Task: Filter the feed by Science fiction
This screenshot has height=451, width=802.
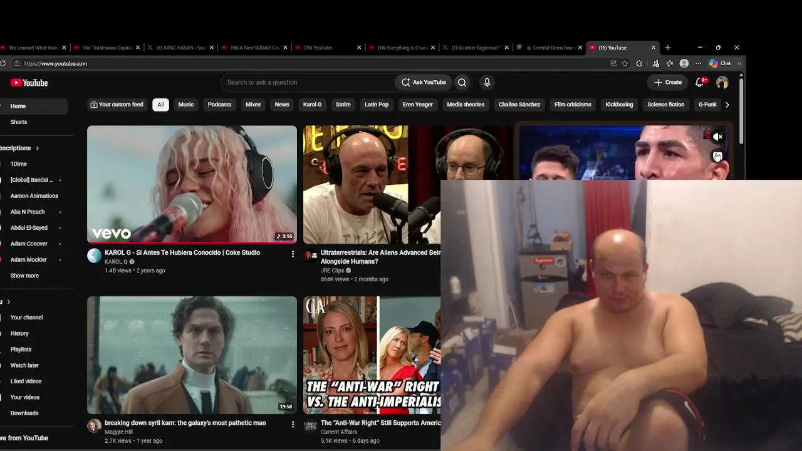Action: pos(665,105)
